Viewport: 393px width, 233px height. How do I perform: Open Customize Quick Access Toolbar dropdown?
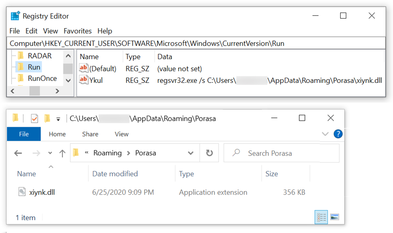pyautogui.click(x=58, y=119)
